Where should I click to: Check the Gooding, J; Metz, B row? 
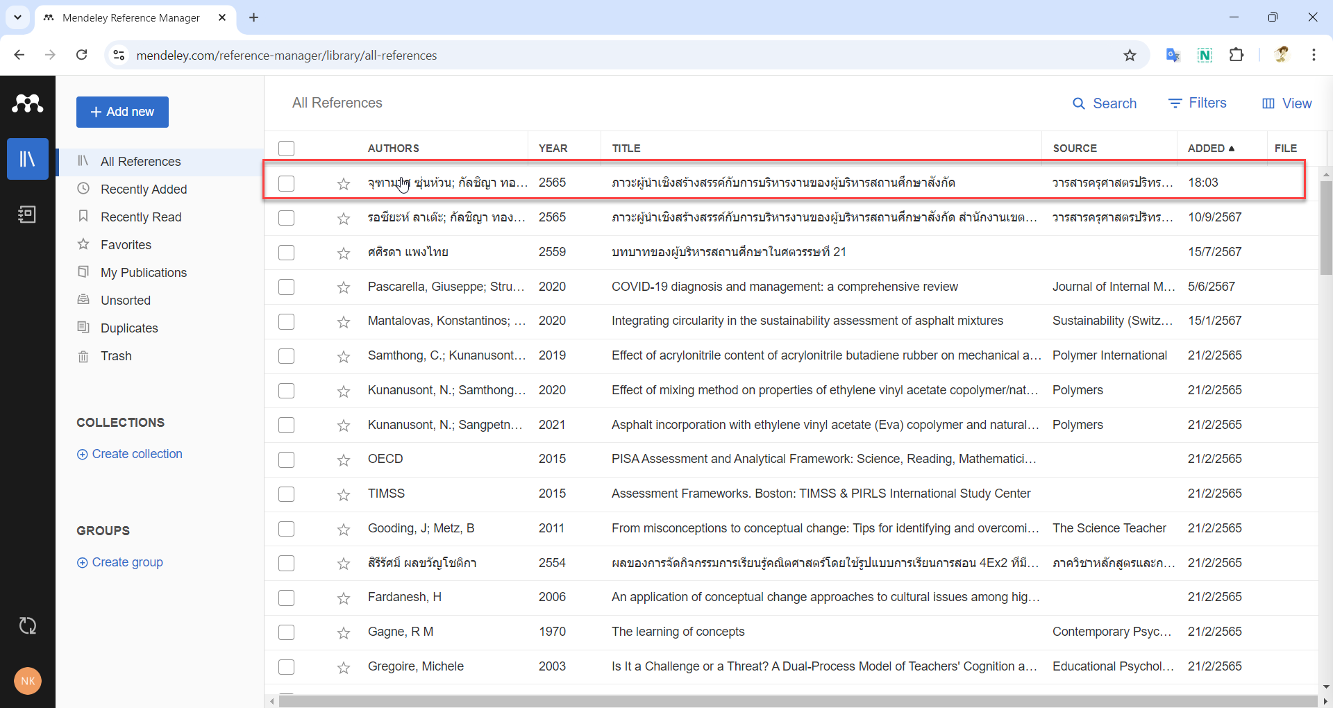[x=286, y=529]
